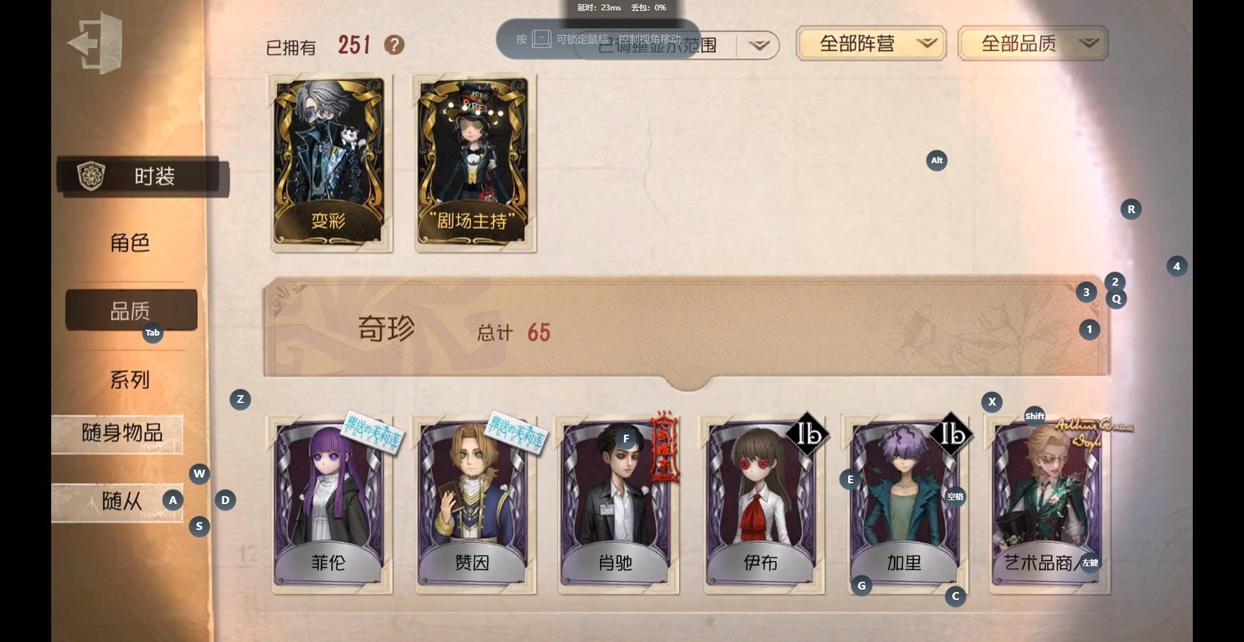Click the X key overlay badge
Screen dimensions: 1244x642
tap(992, 402)
